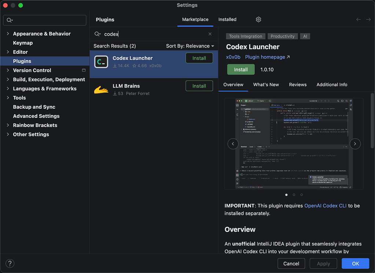Viewport: 375px width, 273px height.
Task: Open the plugins gear settings menu
Action: coord(258,20)
